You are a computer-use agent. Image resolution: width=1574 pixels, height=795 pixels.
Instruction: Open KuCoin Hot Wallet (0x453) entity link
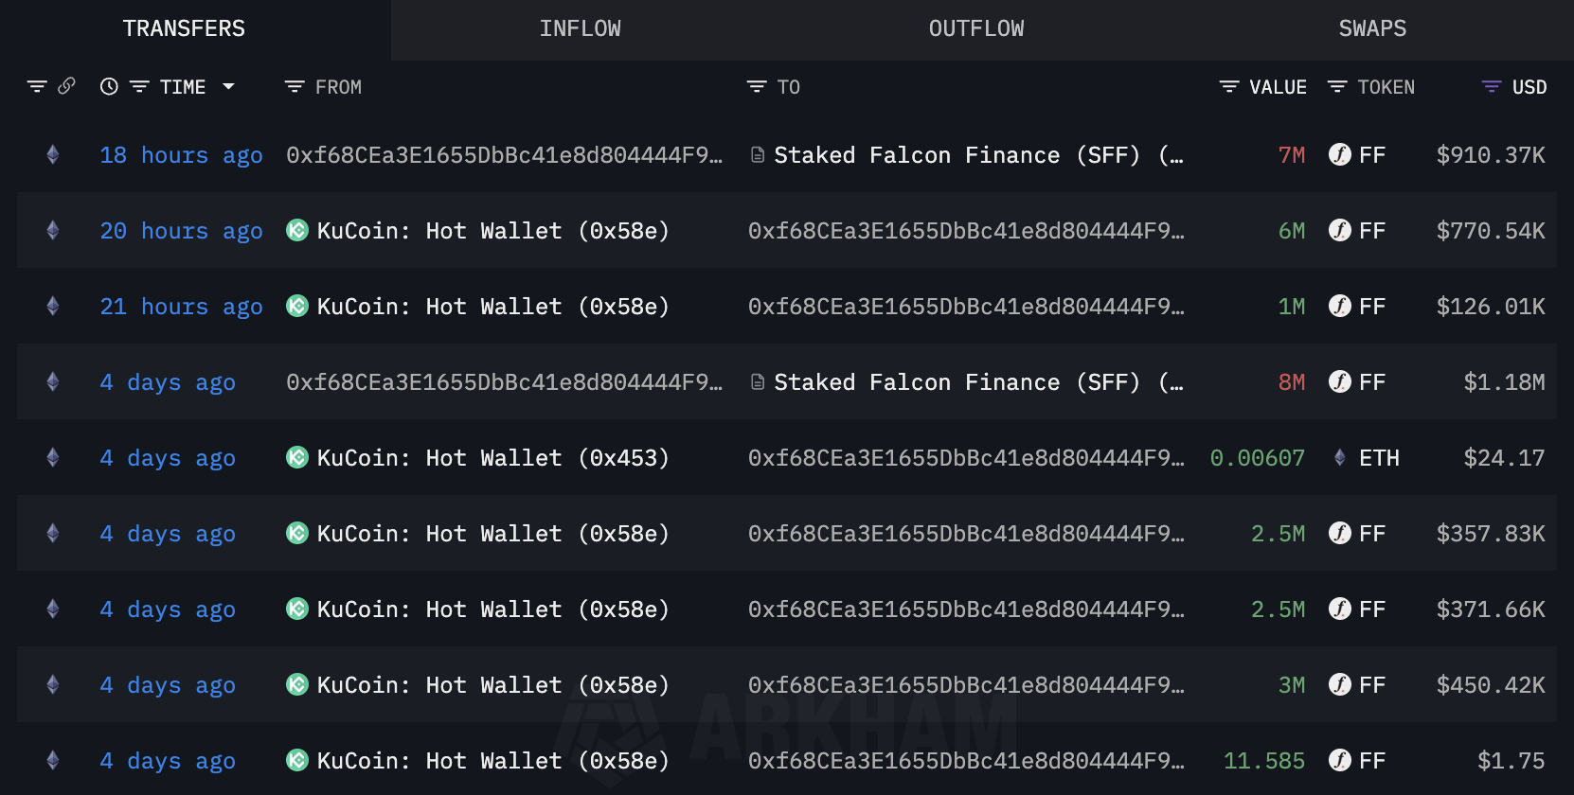[492, 458]
